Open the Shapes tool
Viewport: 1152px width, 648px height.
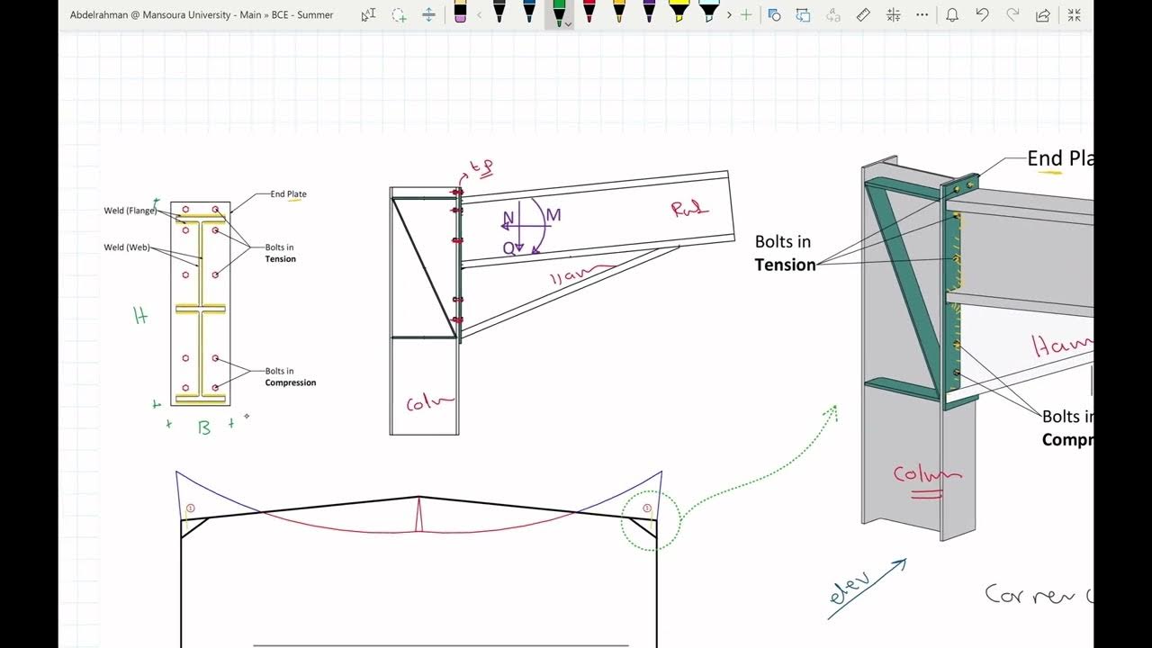click(x=774, y=14)
